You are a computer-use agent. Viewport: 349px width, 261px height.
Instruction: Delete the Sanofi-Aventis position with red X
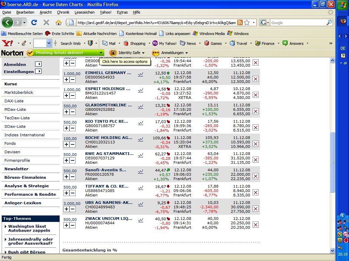pyautogui.click(x=256, y=176)
